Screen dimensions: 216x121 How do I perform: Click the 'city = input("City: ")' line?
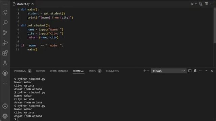45,34
